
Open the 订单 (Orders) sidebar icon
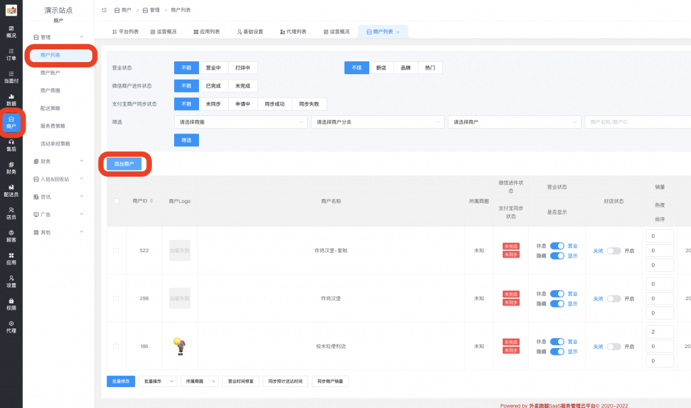[x=11, y=54]
